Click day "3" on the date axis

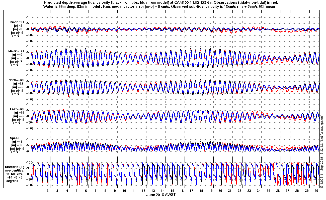click(x=57, y=191)
